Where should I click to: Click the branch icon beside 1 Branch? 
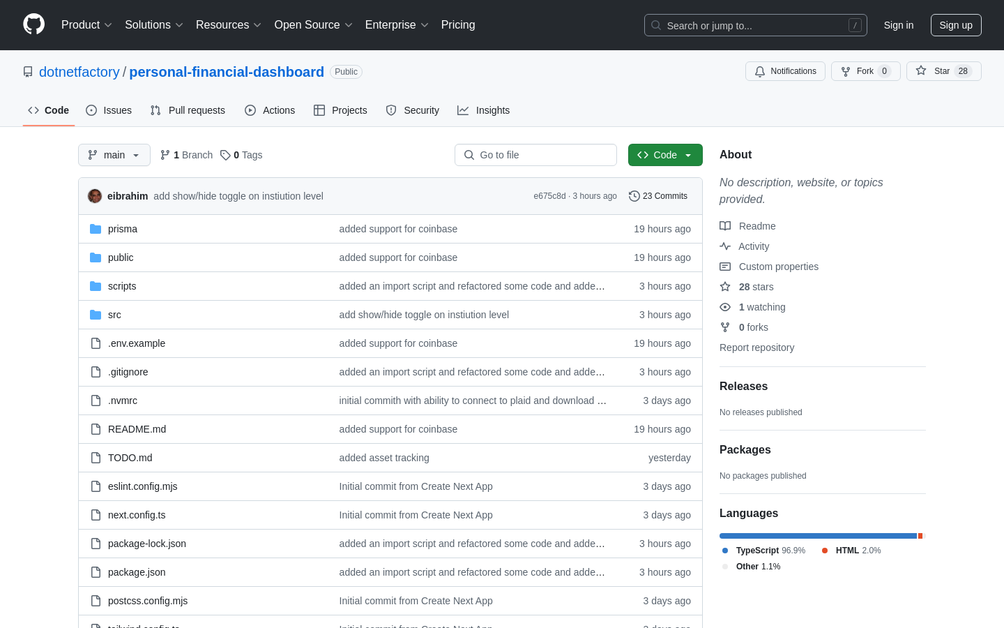(x=165, y=155)
